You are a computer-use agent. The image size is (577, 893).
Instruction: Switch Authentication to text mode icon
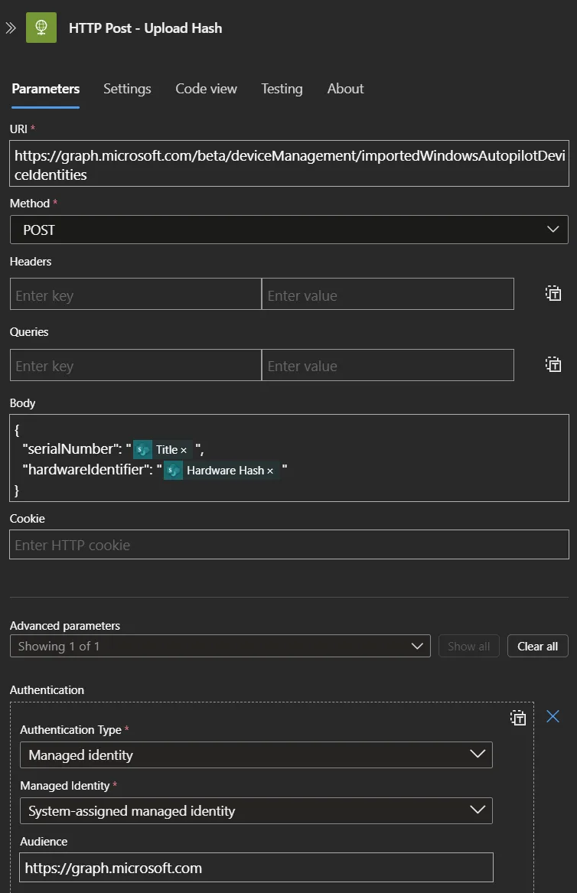tap(518, 718)
